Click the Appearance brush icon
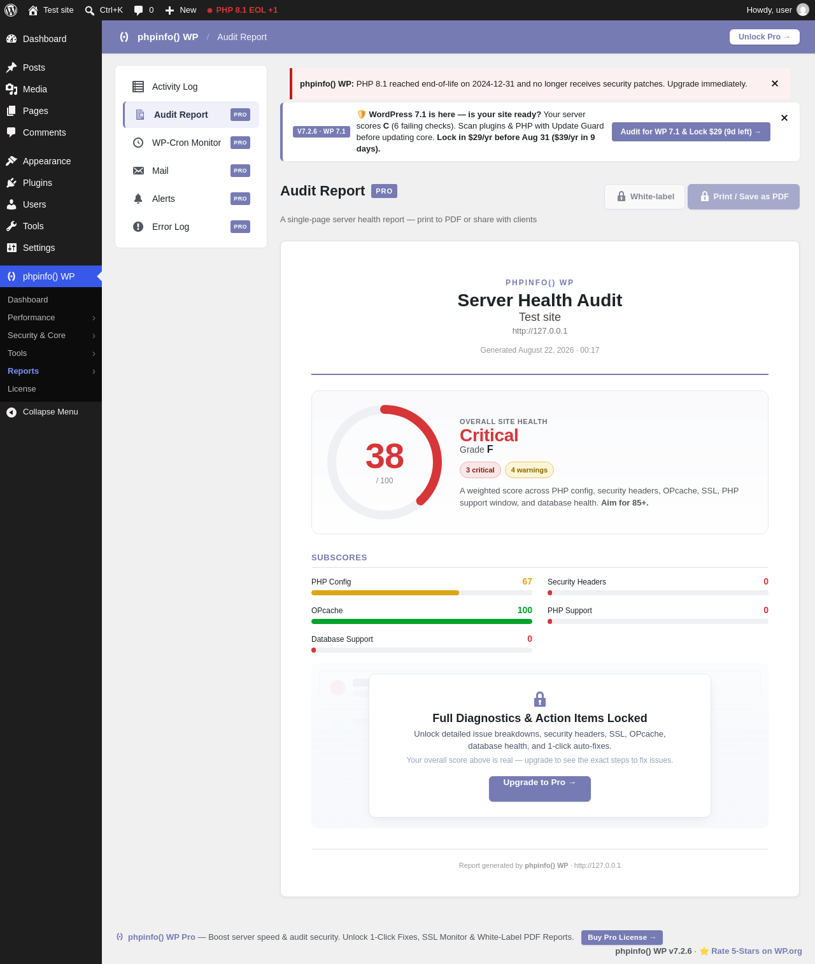This screenshot has width=815, height=964. (x=11, y=161)
